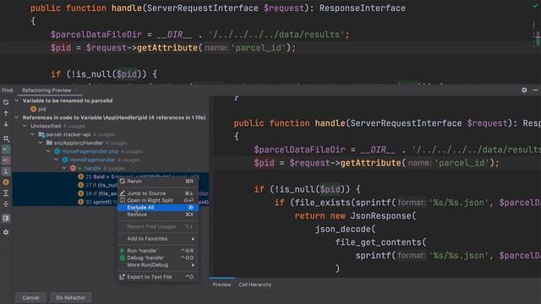The width and height of the screenshot is (541, 304).
Task: Toggle the write access filter icon
Action: pos(6,160)
